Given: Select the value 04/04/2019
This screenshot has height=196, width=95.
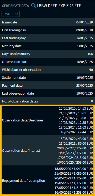Looking at the screenshot, I should [85, 22].
